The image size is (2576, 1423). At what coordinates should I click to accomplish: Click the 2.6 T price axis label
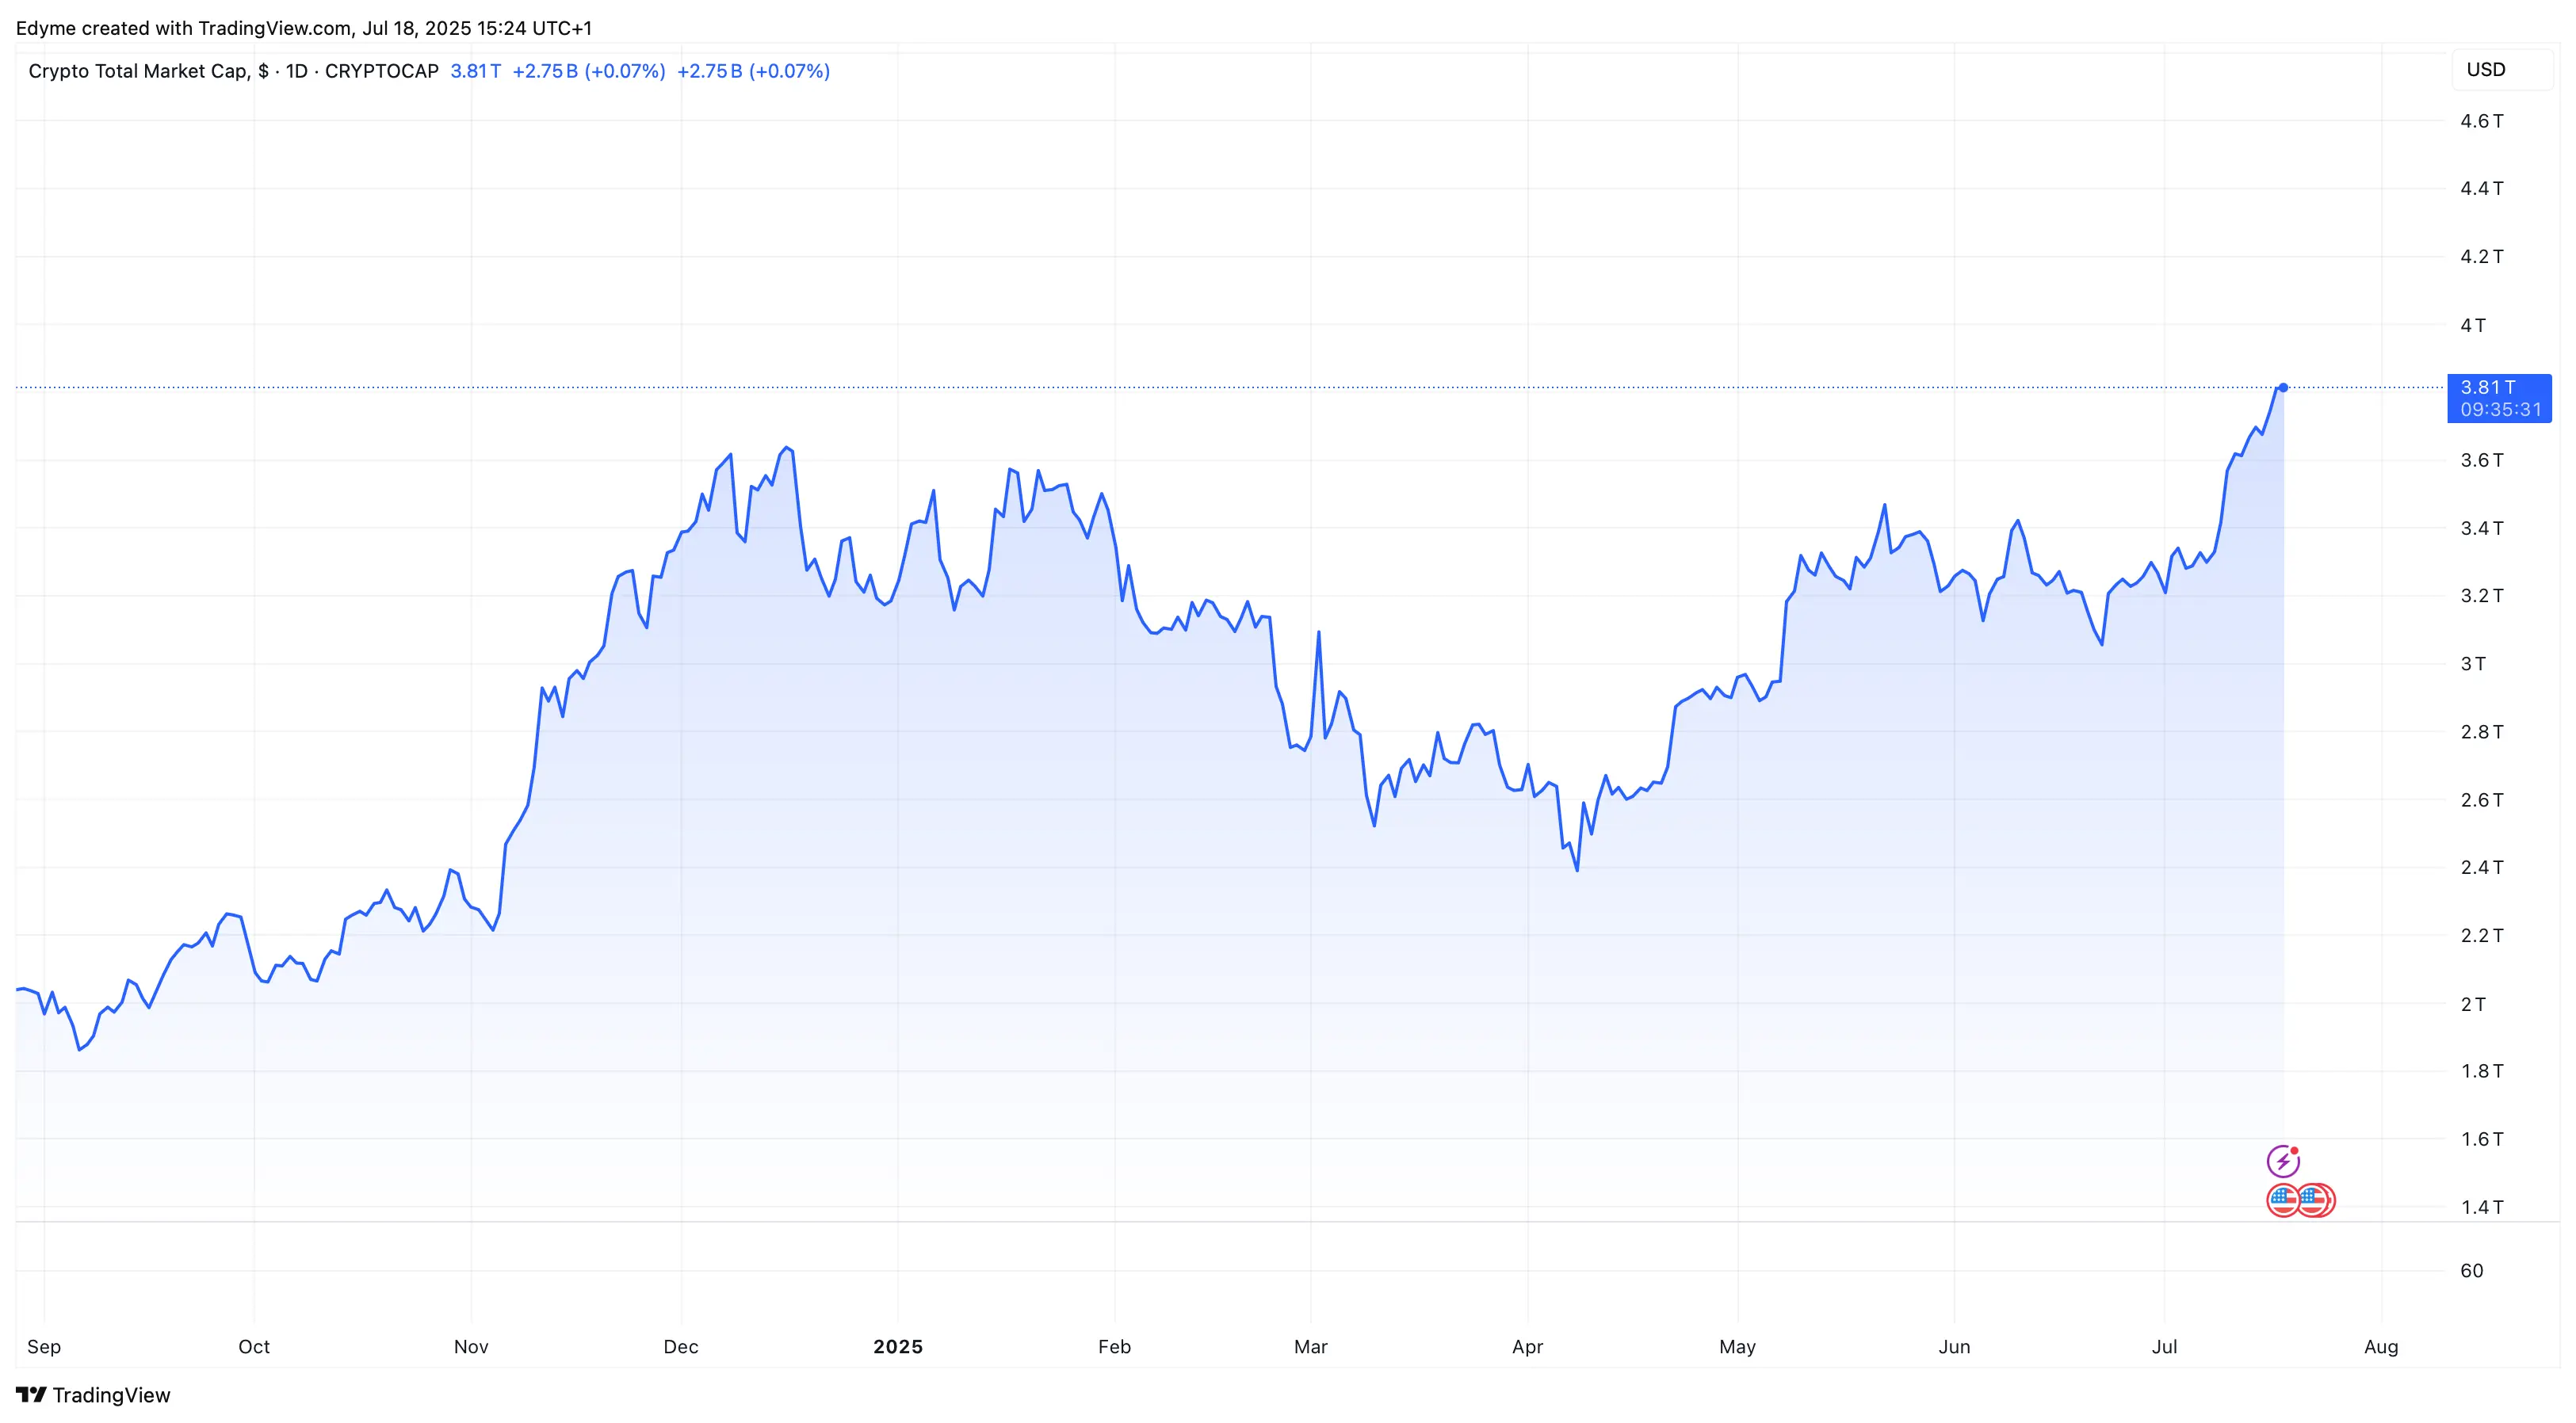(2482, 799)
